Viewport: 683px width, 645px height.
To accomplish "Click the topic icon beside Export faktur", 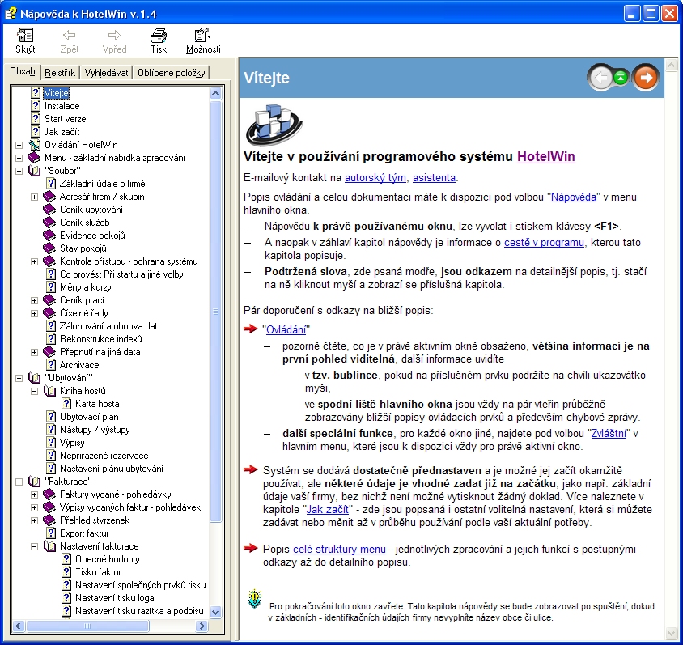I will [51, 533].
